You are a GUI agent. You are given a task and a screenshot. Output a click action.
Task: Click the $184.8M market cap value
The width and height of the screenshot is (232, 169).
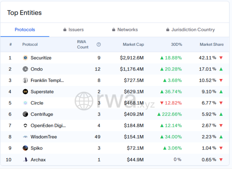[x=134, y=125]
